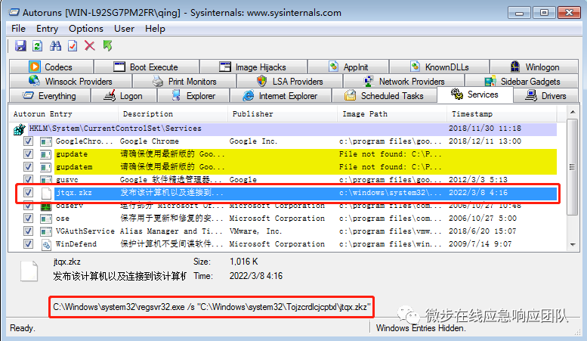The image size is (587, 341).
Task: Switch to the LSA Providers tab
Action: click(290, 81)
